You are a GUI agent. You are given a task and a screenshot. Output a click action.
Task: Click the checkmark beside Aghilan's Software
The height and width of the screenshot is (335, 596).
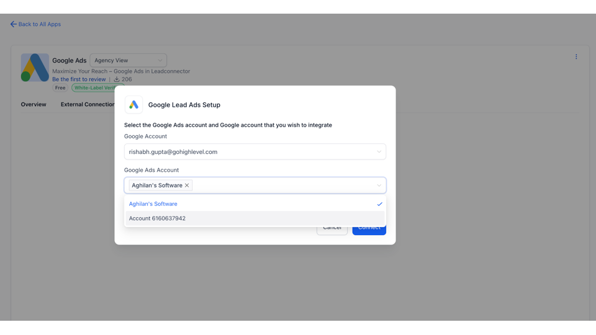tap(379, 204)
